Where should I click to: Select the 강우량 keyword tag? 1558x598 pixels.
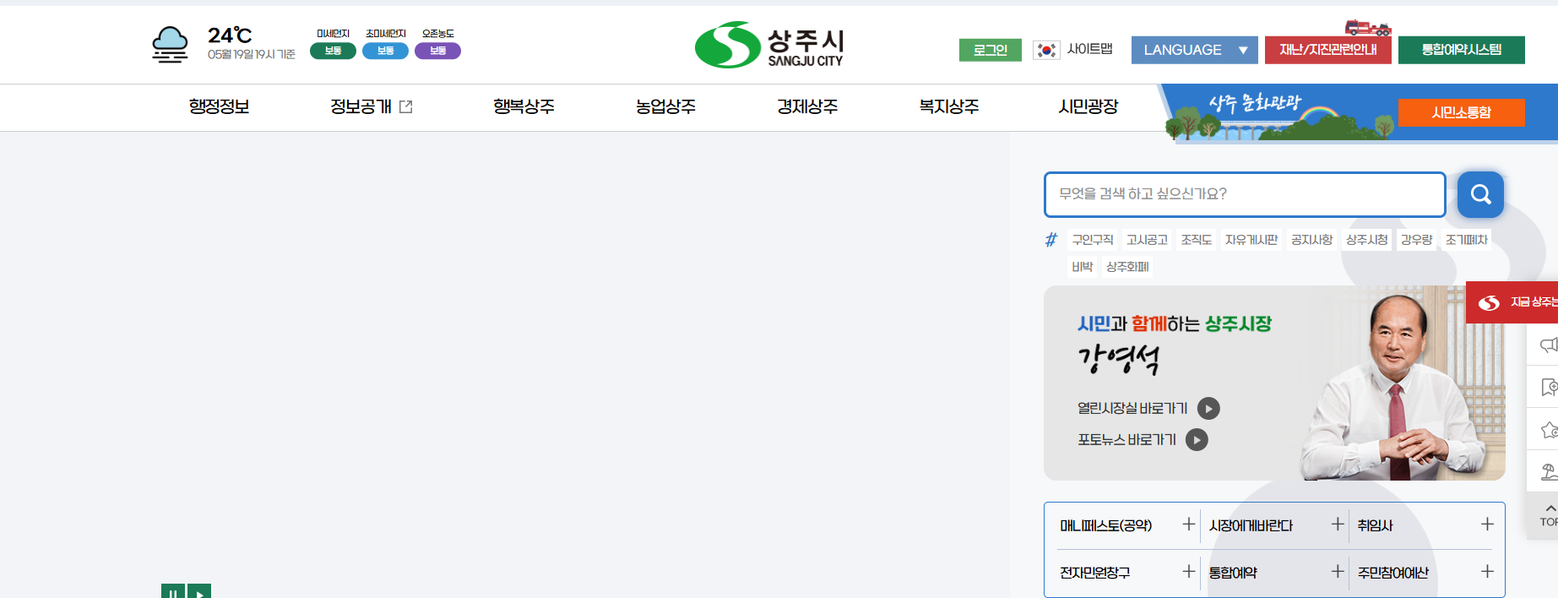(1416, 240)
